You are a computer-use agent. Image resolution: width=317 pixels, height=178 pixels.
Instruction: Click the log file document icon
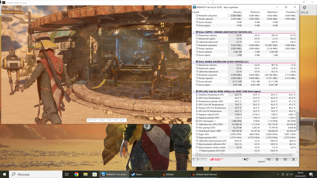click(277, 159)
